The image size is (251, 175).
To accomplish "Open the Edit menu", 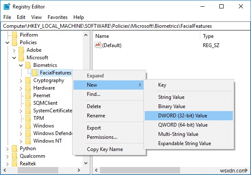I will pos(21,17).
